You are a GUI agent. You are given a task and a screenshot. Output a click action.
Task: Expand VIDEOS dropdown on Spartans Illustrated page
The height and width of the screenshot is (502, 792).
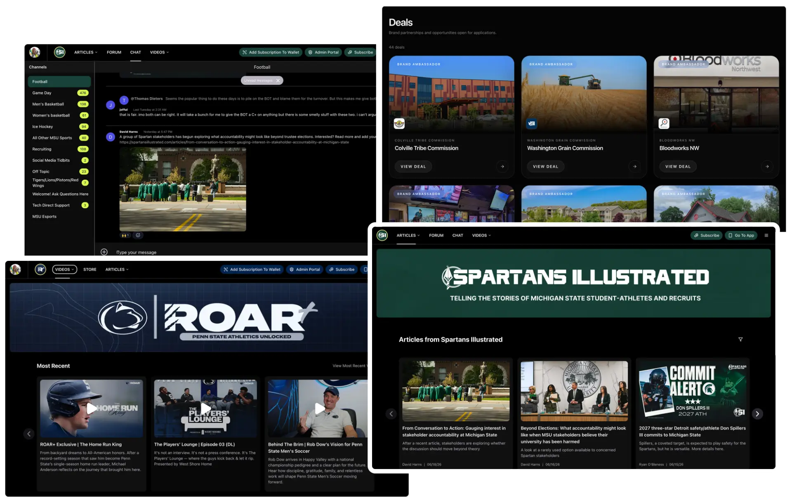coord(481,235)
